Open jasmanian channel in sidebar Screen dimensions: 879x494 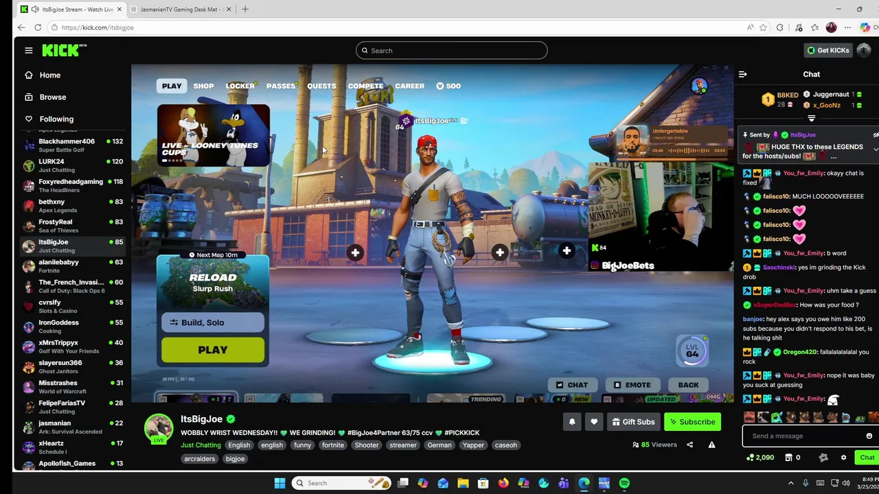click(73, 427)
